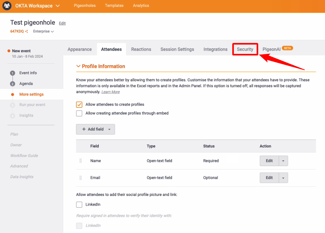Click the drag handle icon beside the Email row
Image resolution: width=325 pixels, height=233 pixels.
(80, 178)
